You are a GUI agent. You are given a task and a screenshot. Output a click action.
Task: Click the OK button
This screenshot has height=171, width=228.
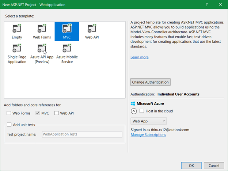pyautogui.click(x=191, y=166)
